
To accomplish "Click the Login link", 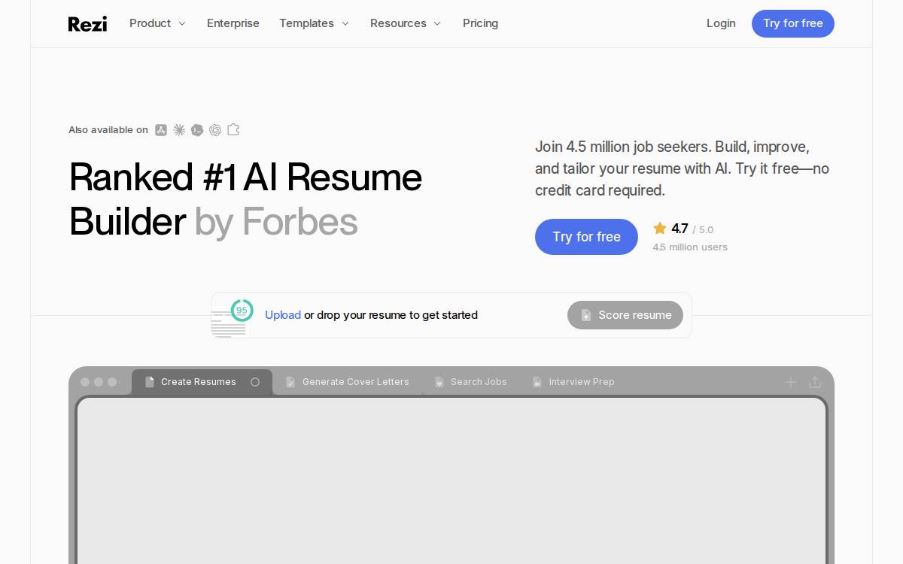I will [x=721, y=23].
